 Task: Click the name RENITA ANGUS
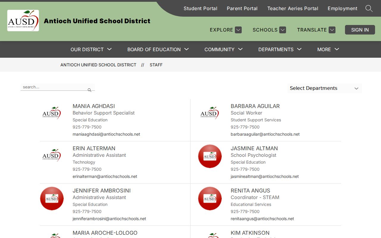[250, 191]
